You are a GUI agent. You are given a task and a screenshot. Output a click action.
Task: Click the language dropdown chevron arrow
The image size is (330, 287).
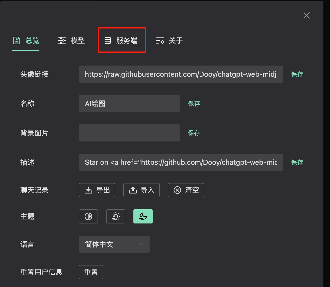pyautogui.click(x=141, y=244)
